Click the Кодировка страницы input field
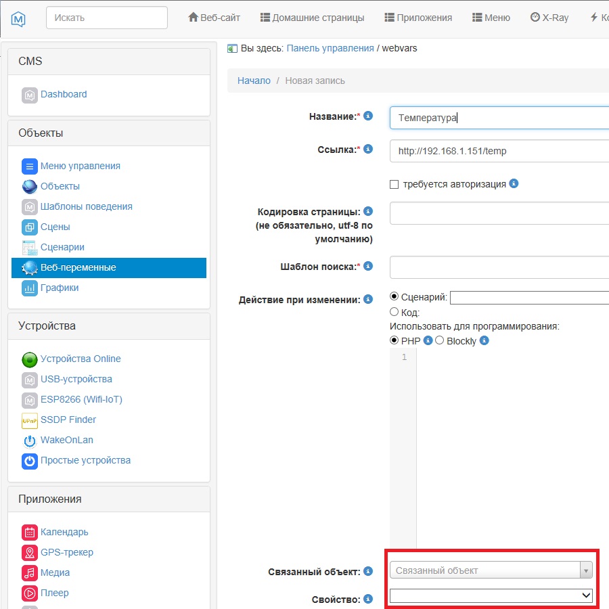The width and height of the screenshot is (609, 609). pyautogui.click(x=499, y=213)
